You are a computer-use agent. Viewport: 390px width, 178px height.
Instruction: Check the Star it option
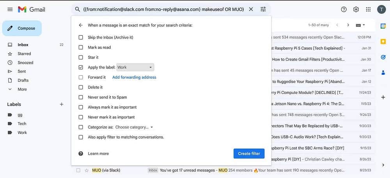(81, 57)
